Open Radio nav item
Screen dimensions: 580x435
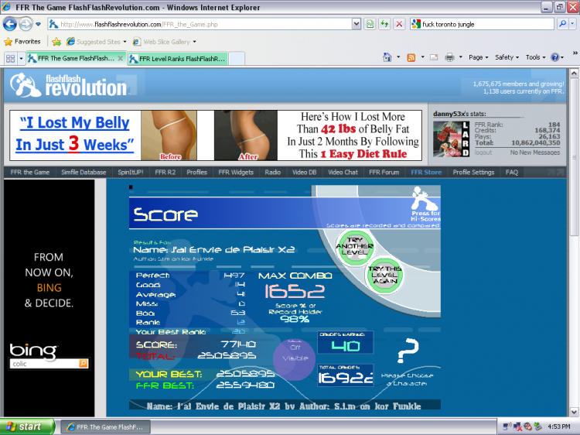(273, 172)
